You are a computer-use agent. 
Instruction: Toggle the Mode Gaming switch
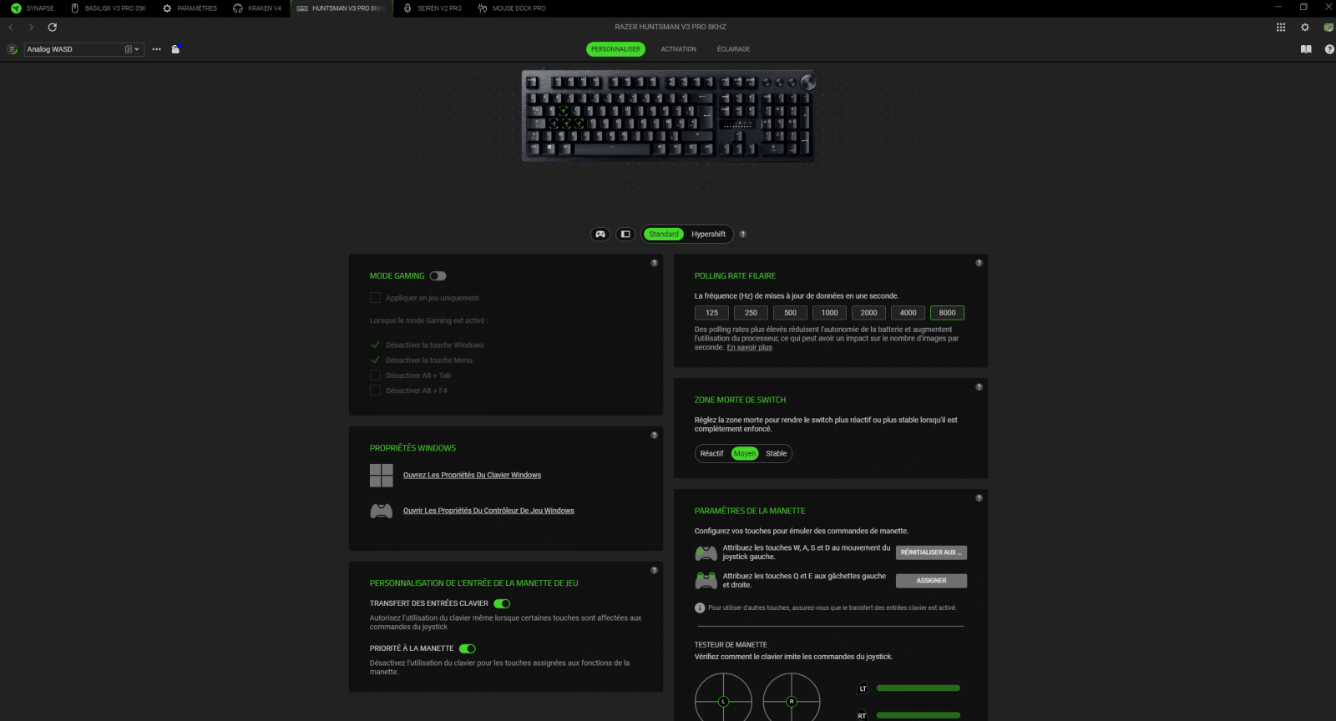click(438, 276)
